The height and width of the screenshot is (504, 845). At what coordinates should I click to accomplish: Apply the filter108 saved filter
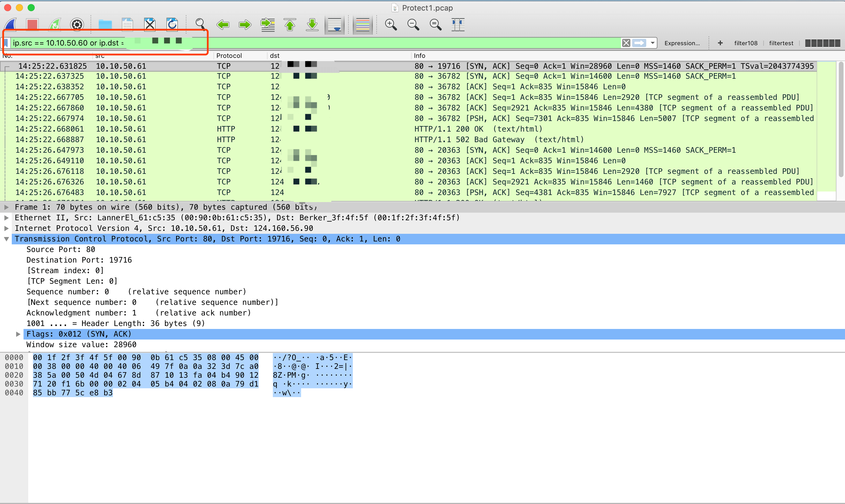coord(746,43)
